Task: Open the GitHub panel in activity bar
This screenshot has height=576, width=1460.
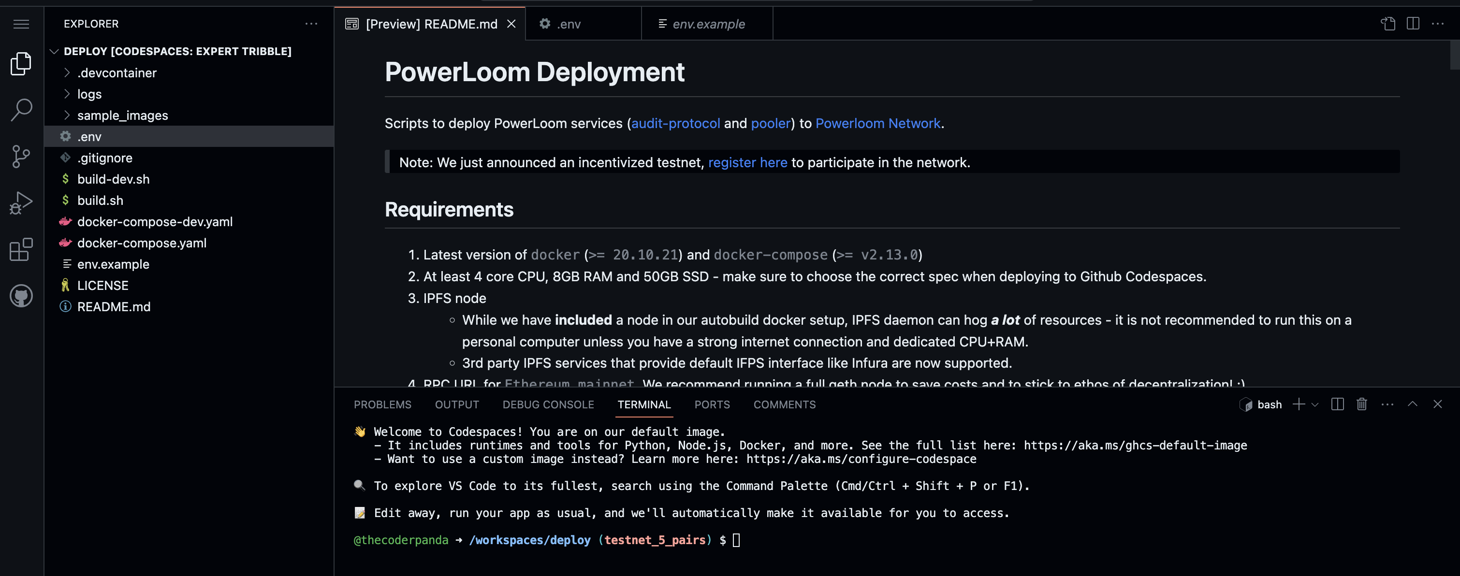Action: [21, 296]
